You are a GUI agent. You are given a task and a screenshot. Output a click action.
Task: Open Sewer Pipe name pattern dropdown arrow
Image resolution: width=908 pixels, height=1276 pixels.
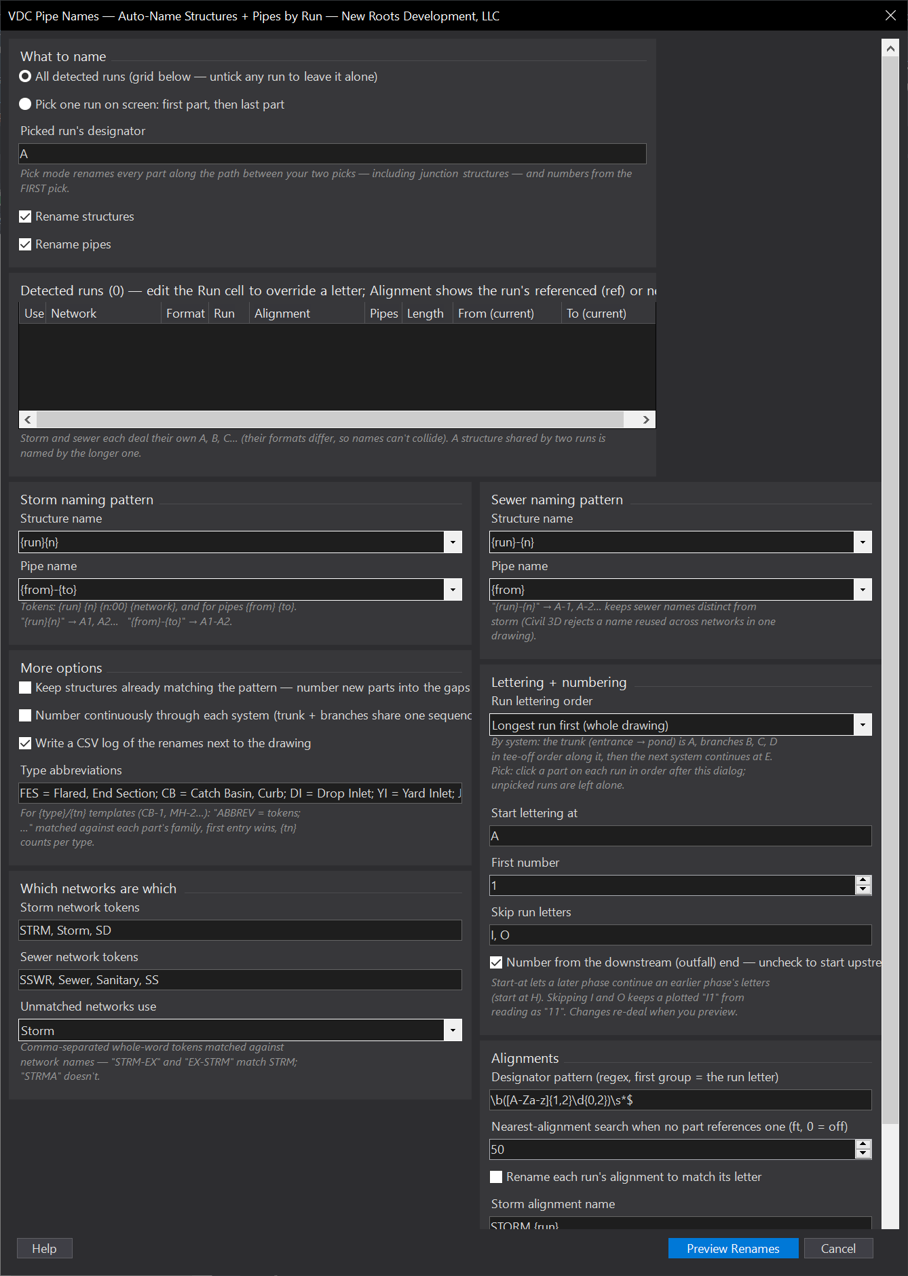863,590
